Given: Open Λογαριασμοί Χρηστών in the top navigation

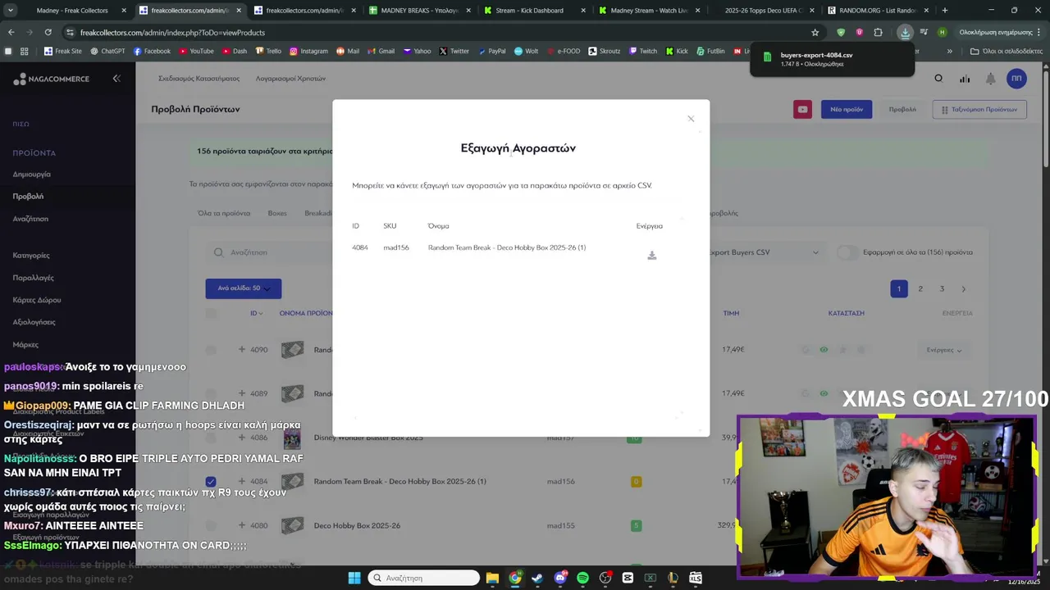Looking at the screenshot, I should pyautogui.click(x=290, y=79).
